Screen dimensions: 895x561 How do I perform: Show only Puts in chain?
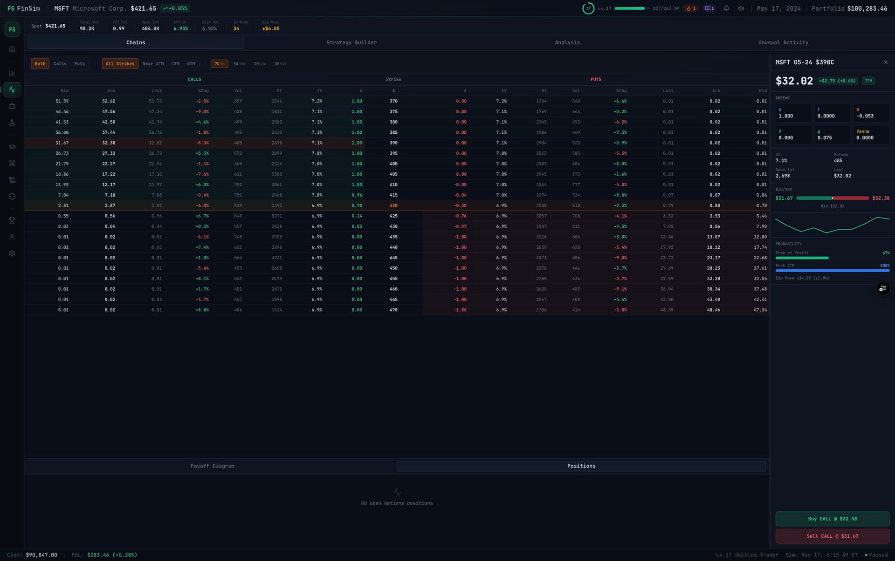click(x=80, y=64)
